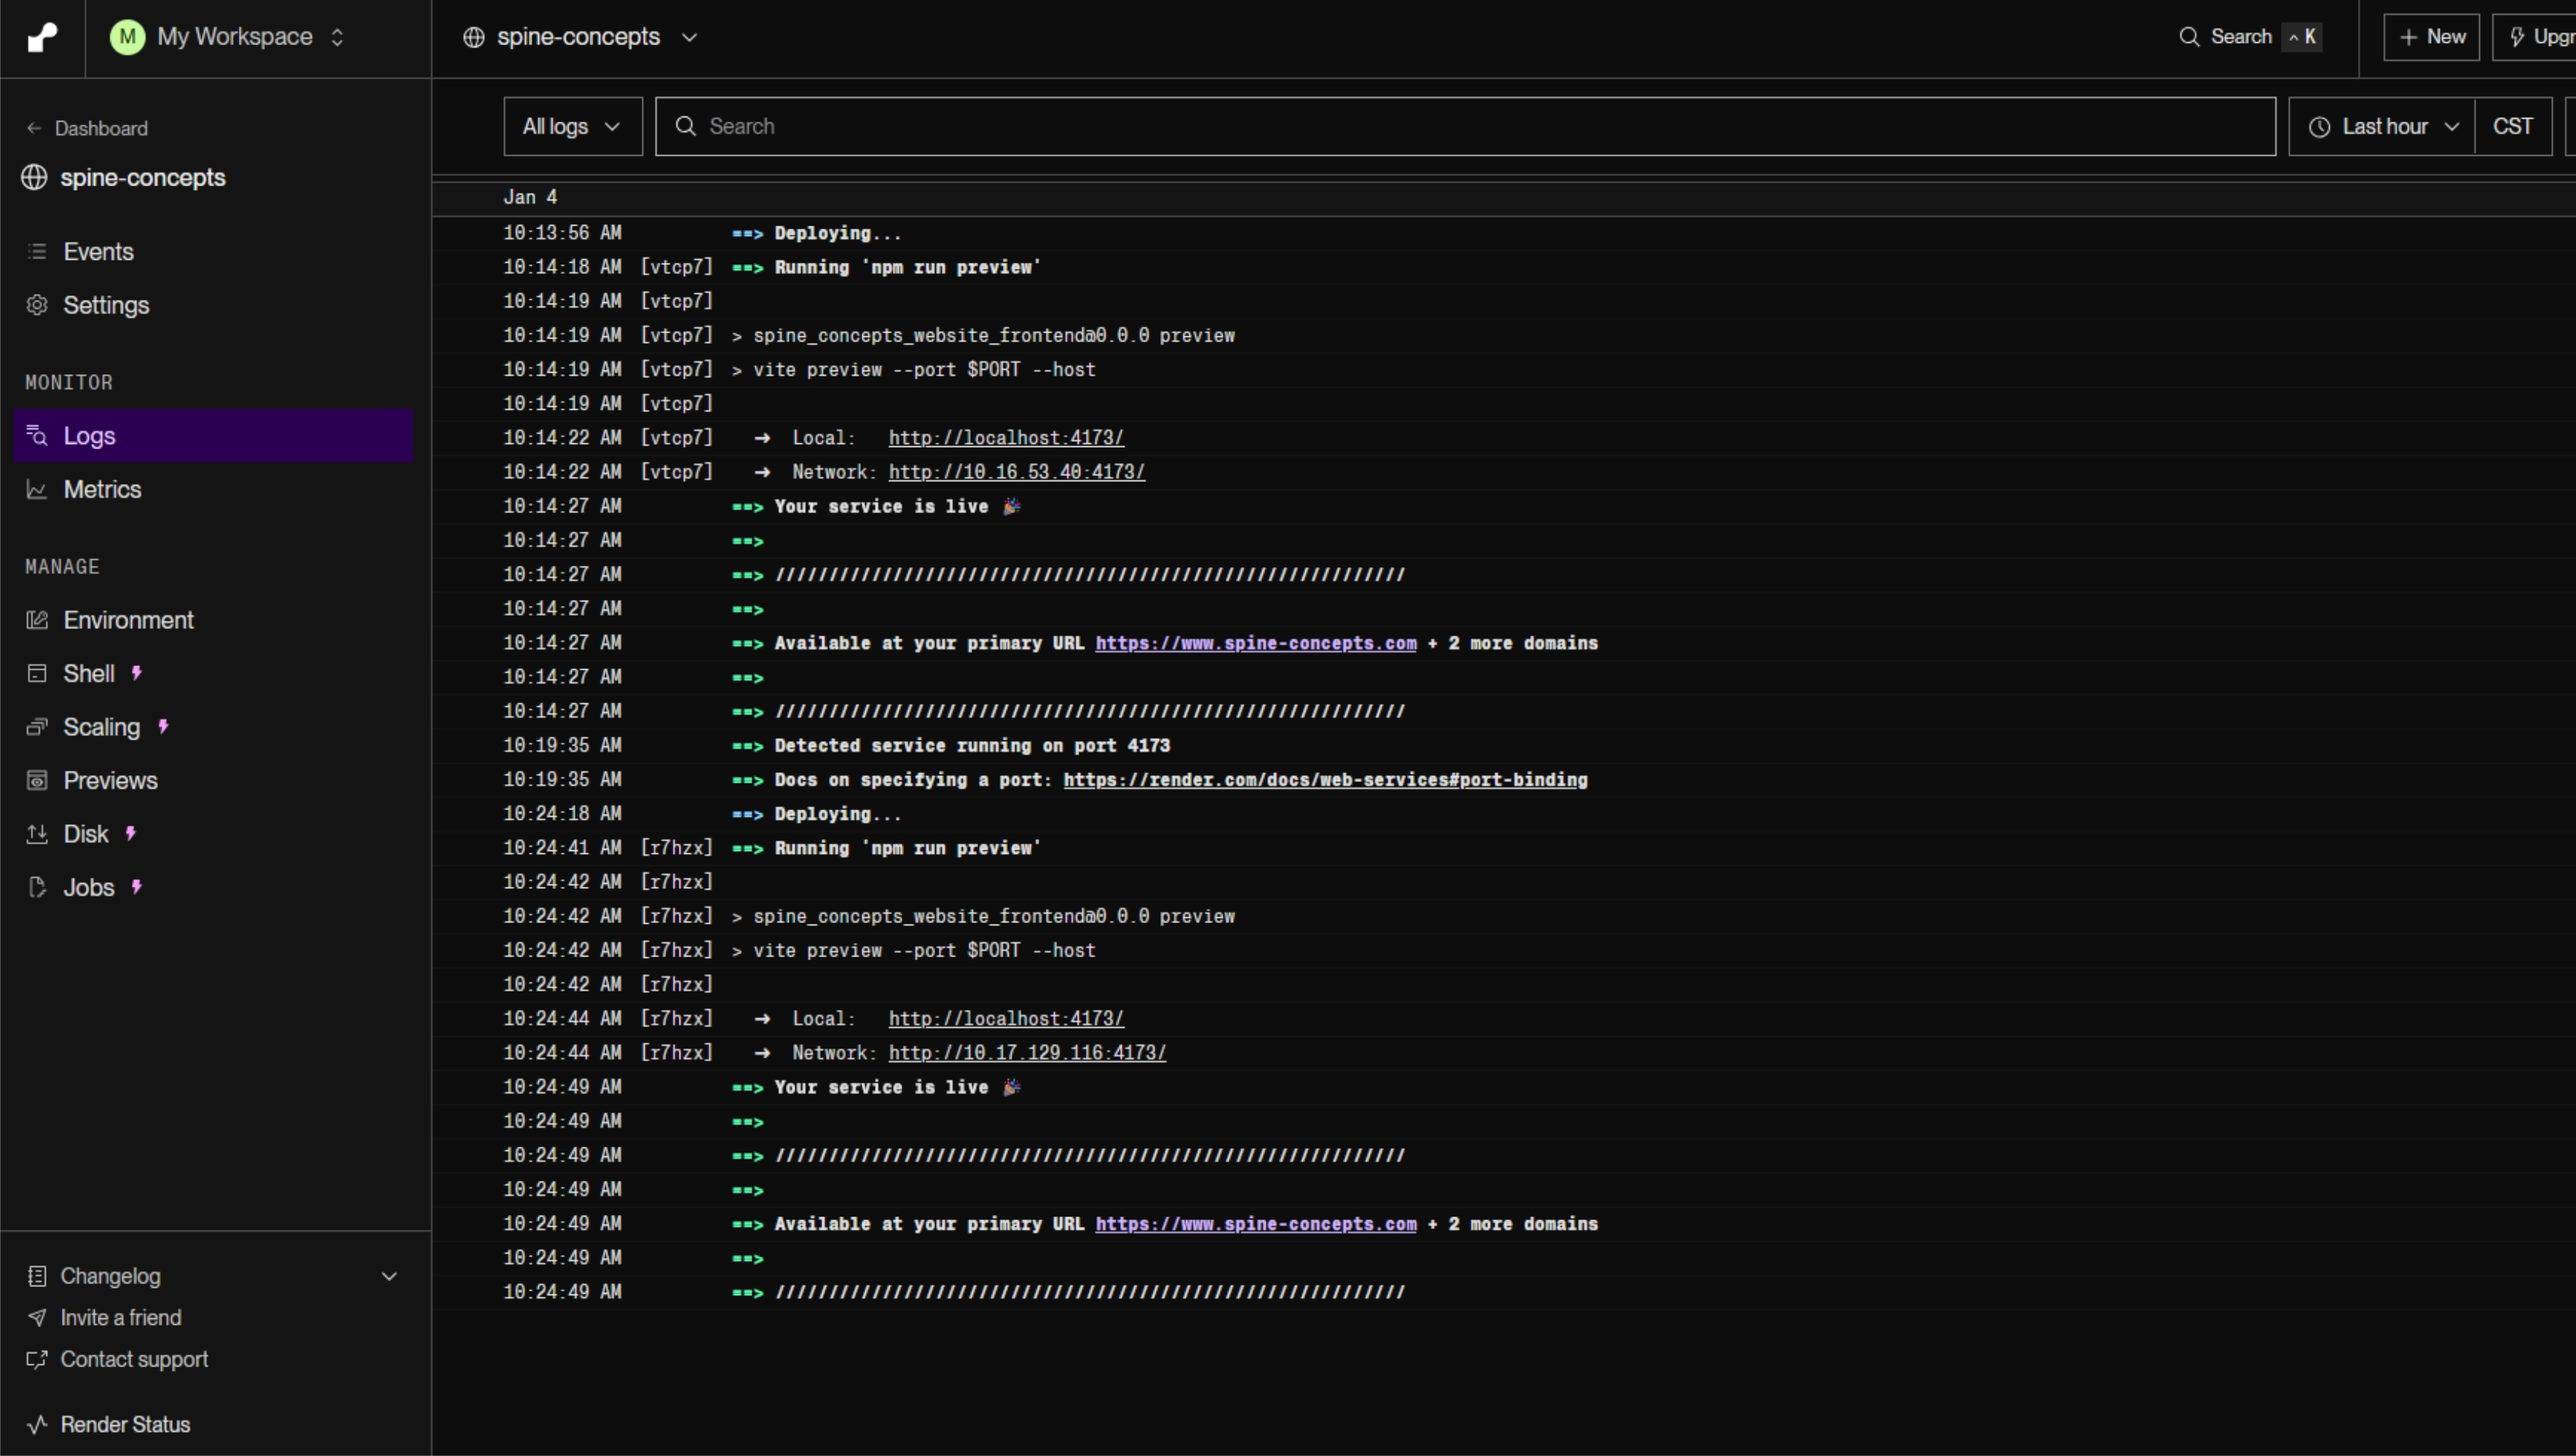
Task: Open the Events list icon
Action: (x=37, y=251)
